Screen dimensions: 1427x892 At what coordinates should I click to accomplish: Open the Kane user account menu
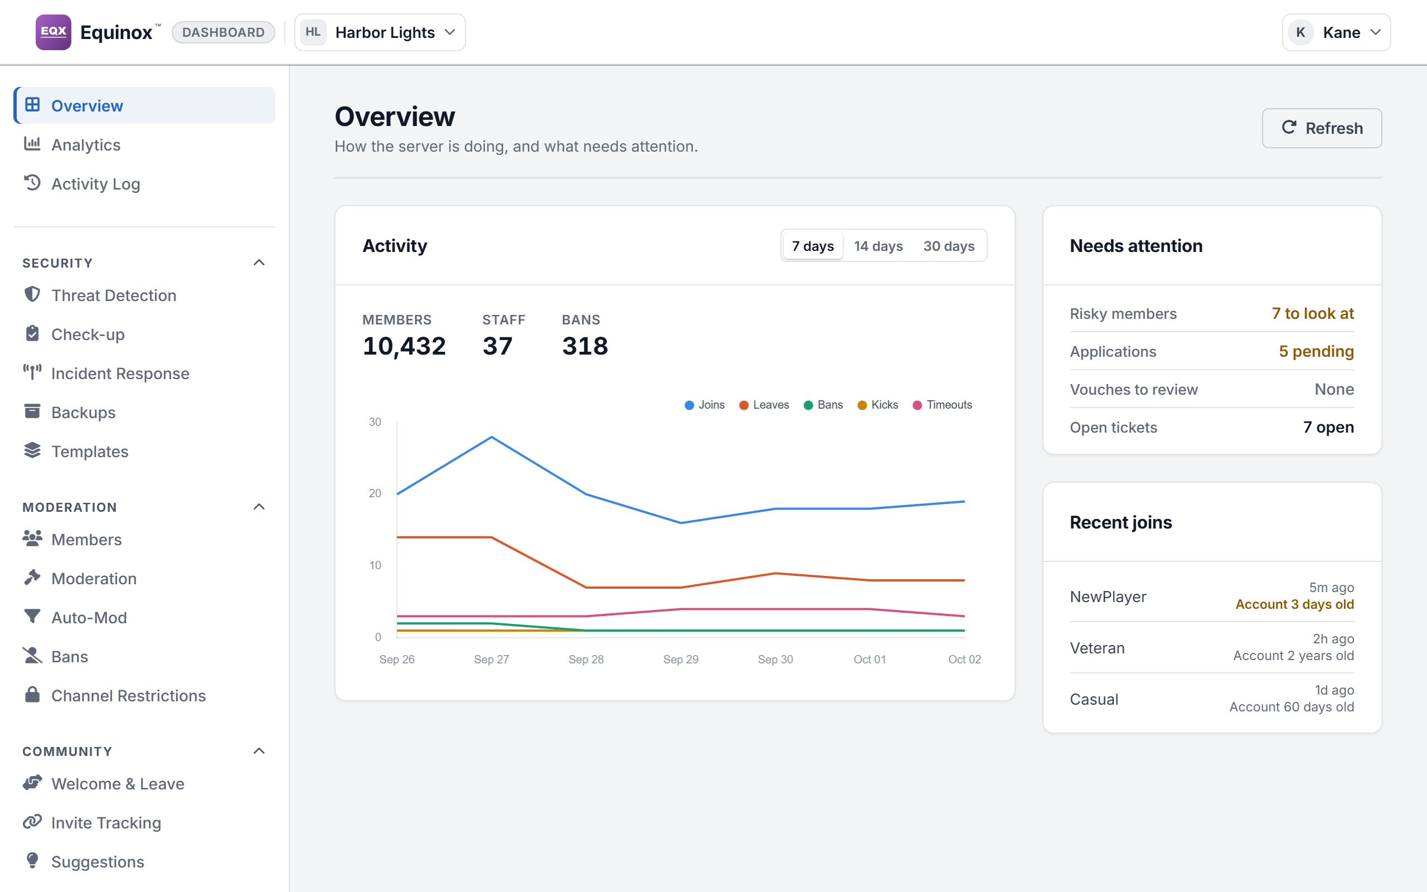click(1337, 32)
